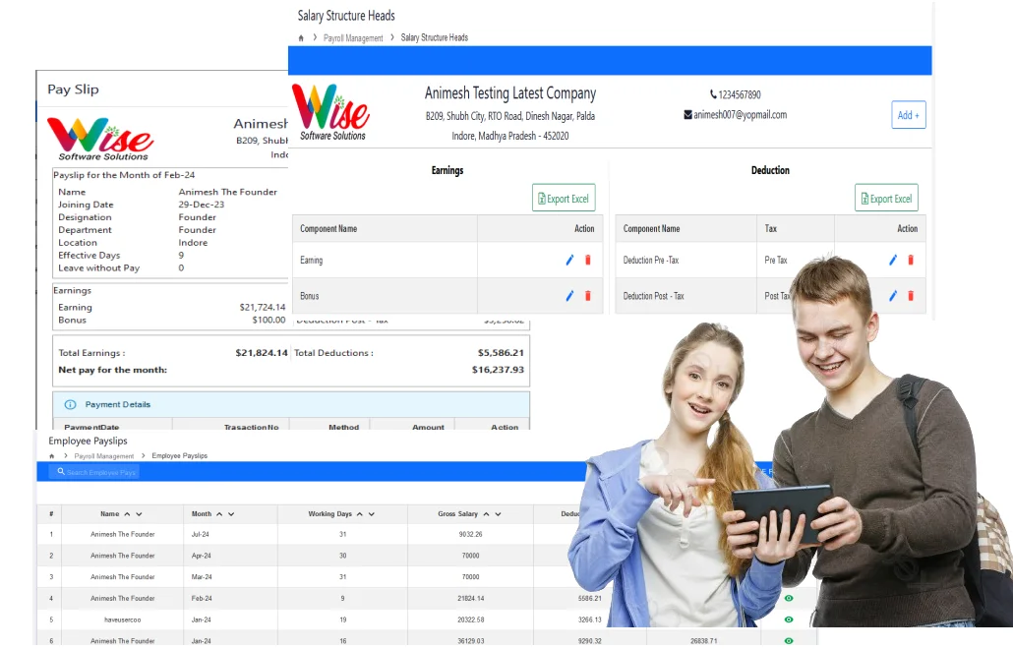This screenshot has height=649, width=1013.
Task: Click Animesh The Founder in Jul-24 row
Action: pyautogui.click(x=123, y=535)
